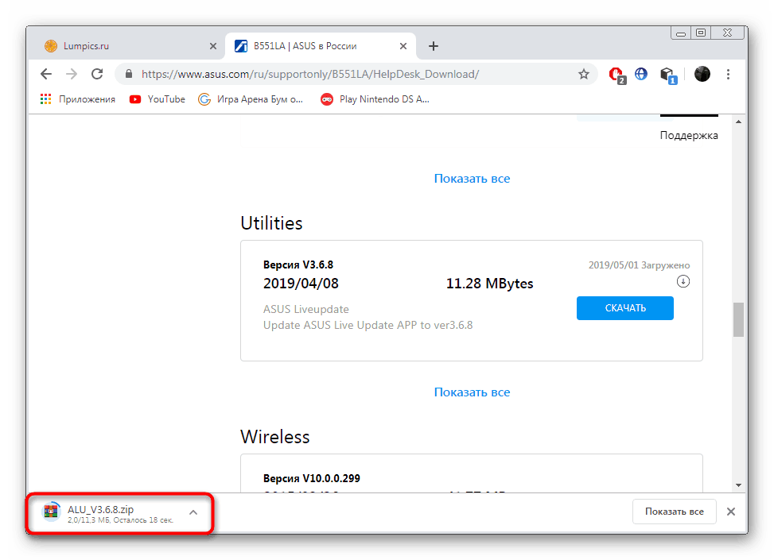Go back using the browser back arrow
The height and width of the screenshot is (560, 774).
(46, 74)
